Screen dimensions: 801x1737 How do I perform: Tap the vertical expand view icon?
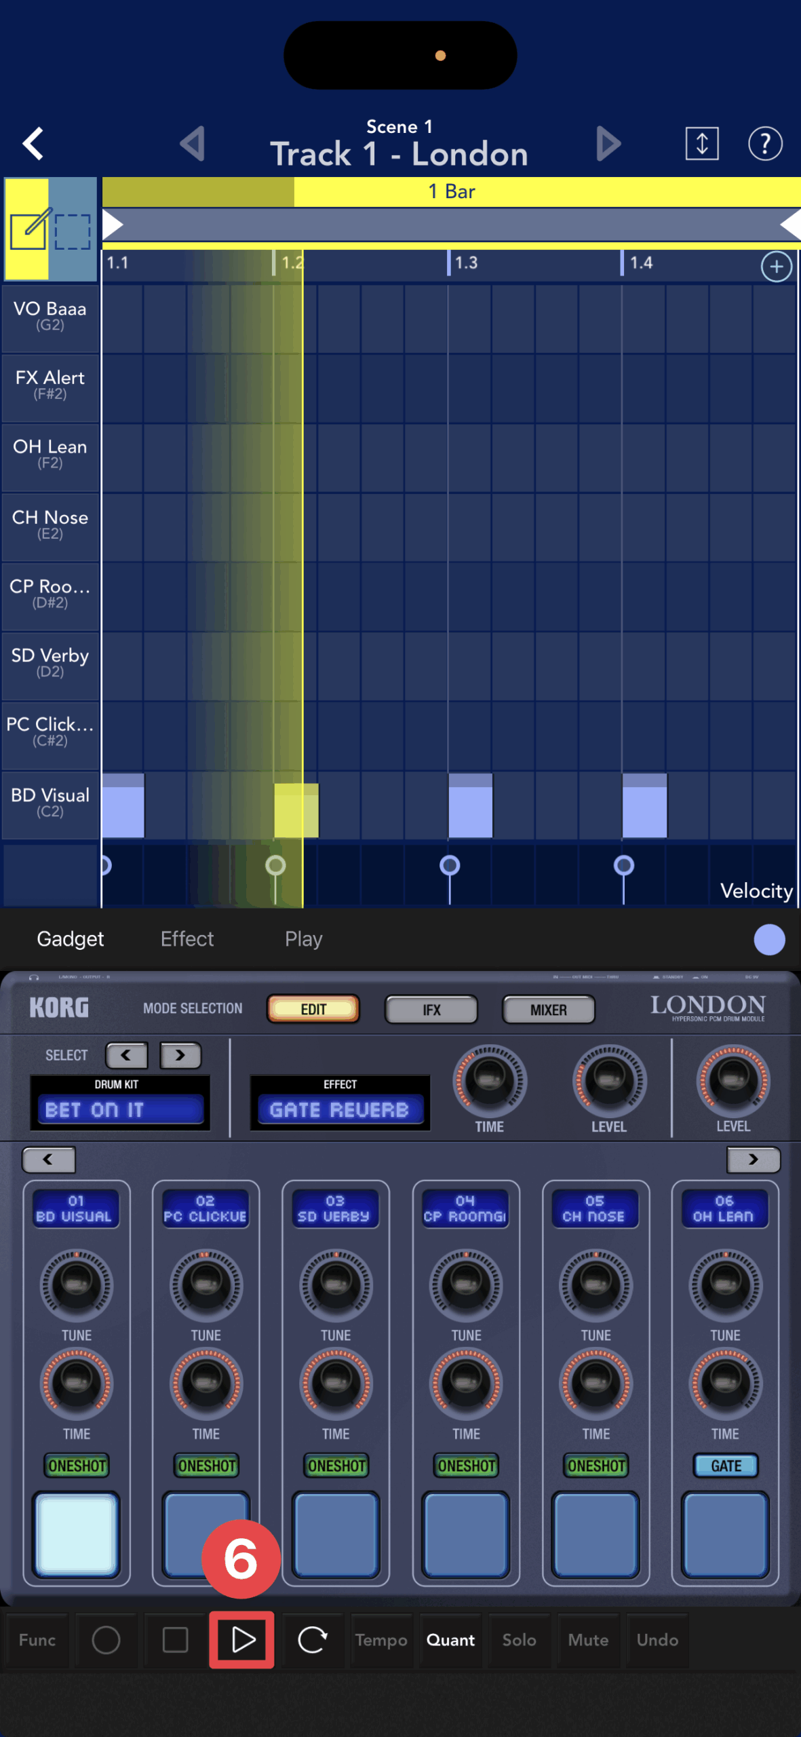tap(701, 144)
